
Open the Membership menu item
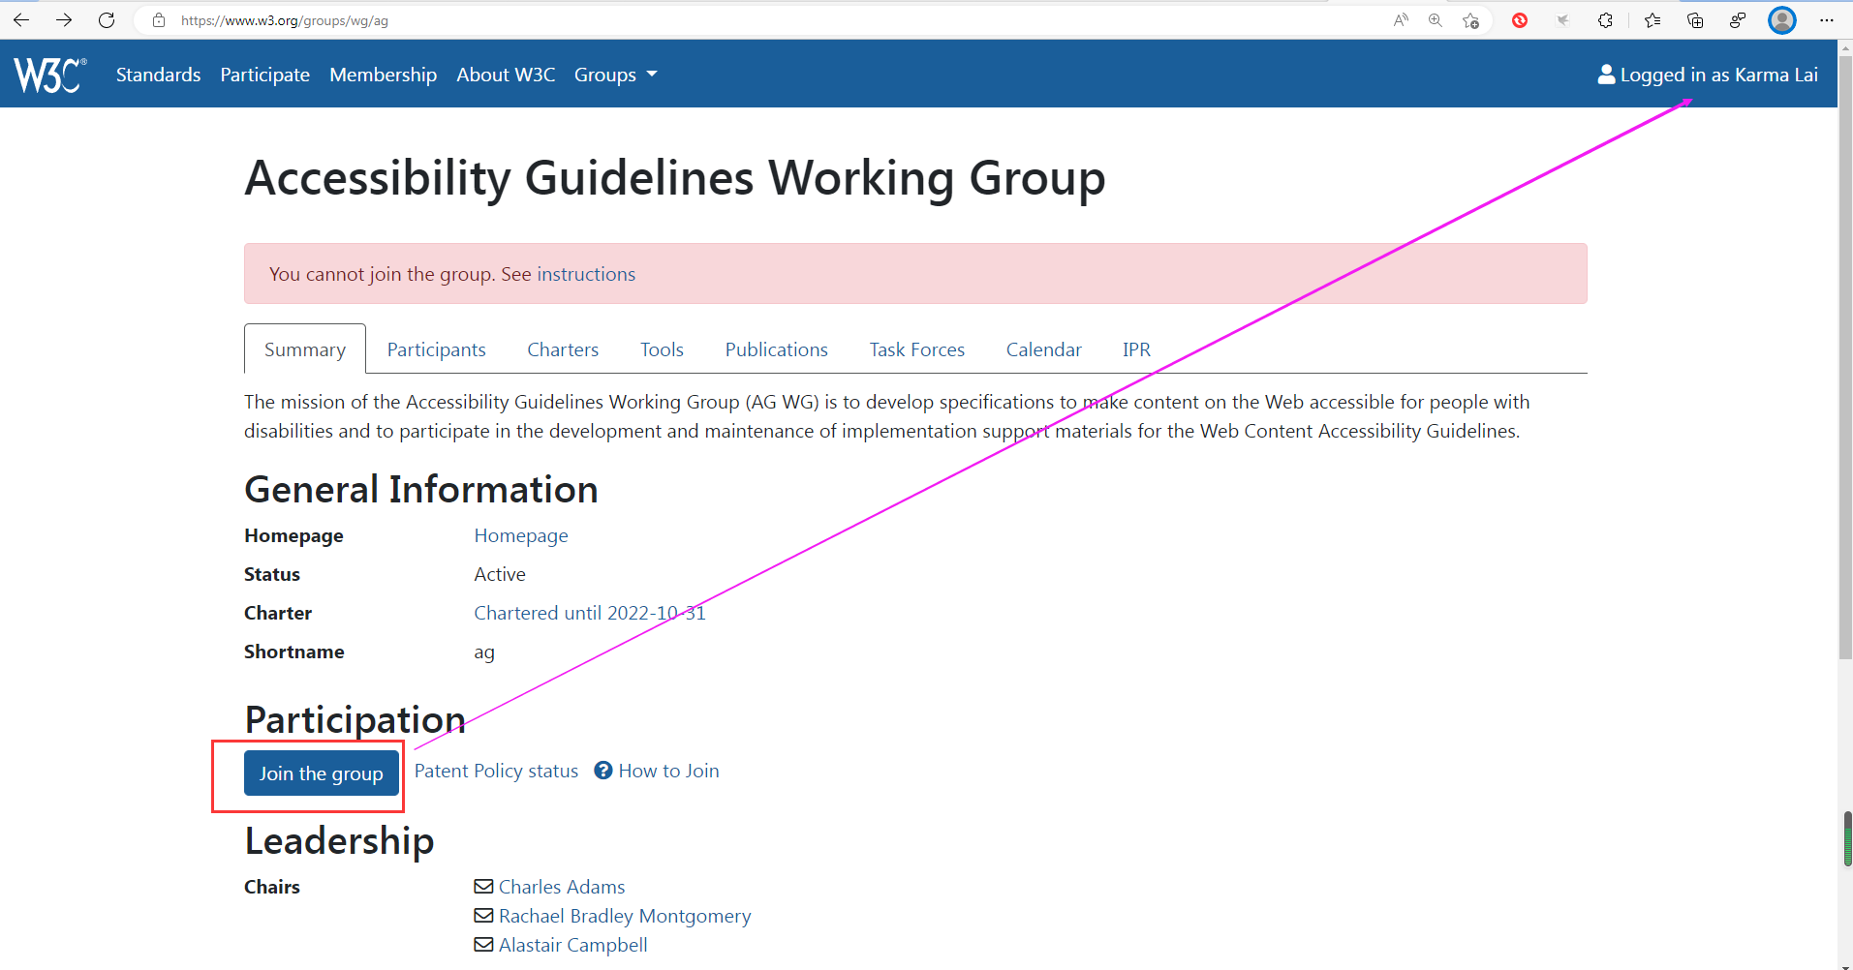tap(383, 75)
